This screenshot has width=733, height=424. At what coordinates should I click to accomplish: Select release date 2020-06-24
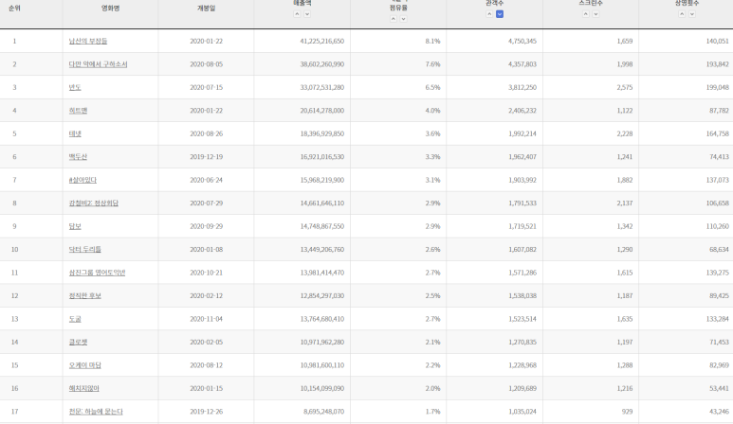tap(206, 180)
